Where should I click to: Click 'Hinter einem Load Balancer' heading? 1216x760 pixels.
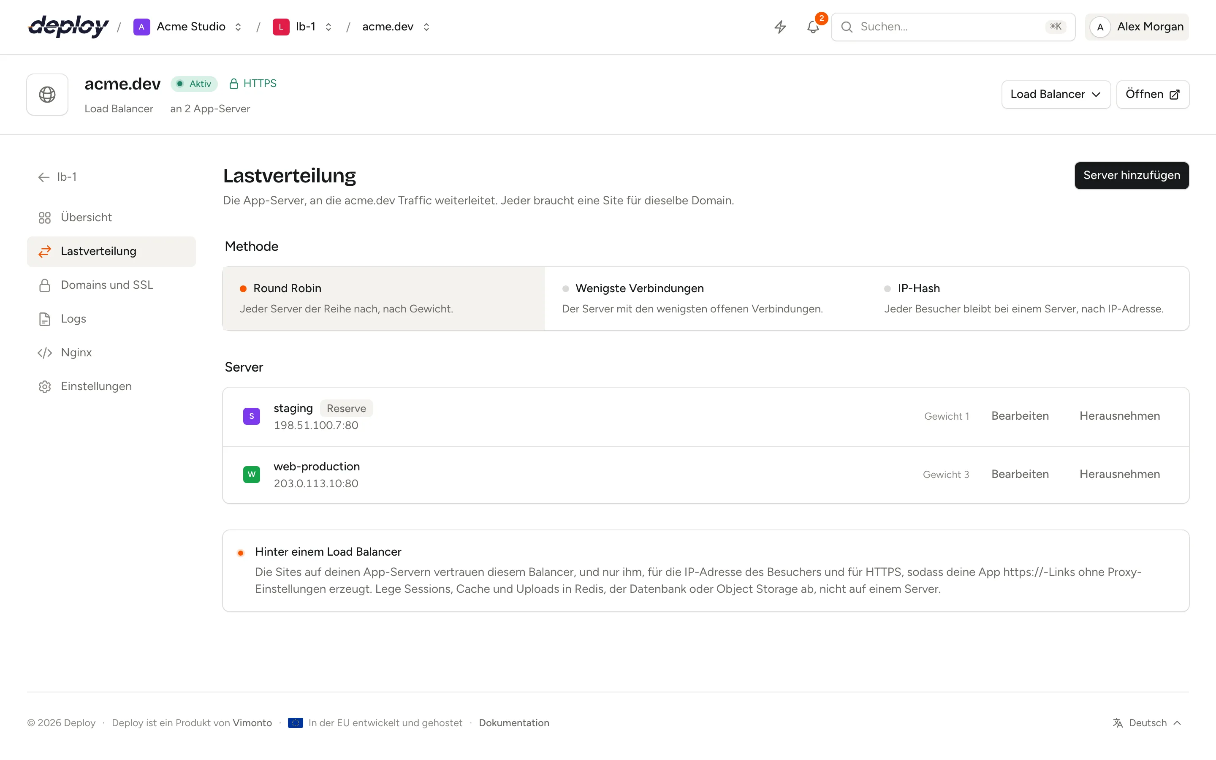coord(328,552)
